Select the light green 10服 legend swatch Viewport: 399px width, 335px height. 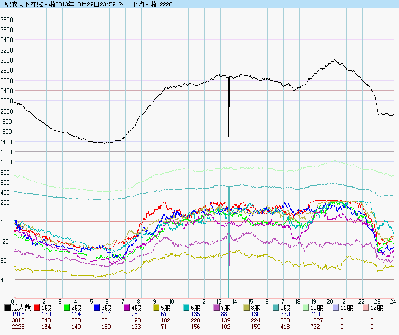307,308
